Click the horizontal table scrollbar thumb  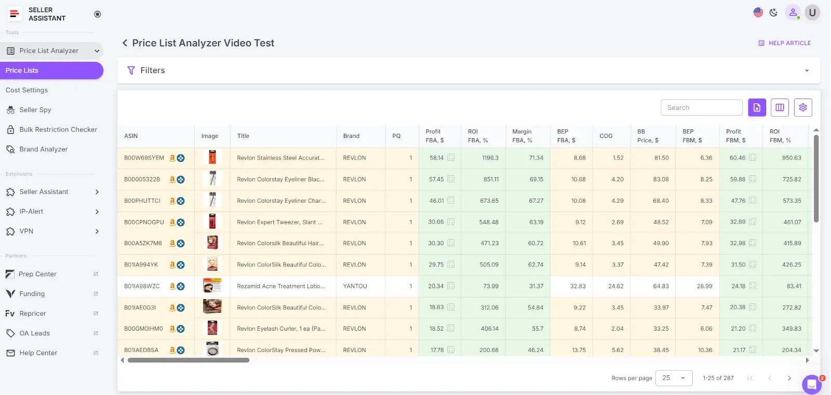189,360
